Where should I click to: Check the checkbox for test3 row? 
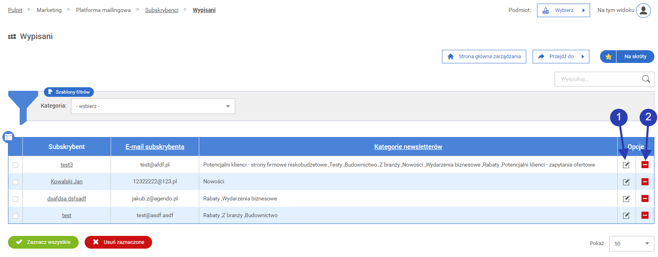point(16,165)
